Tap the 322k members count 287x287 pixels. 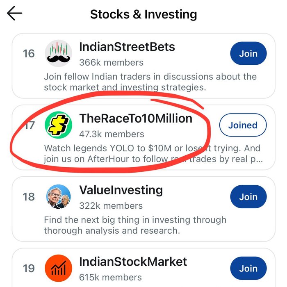click(x=111, y=206)
